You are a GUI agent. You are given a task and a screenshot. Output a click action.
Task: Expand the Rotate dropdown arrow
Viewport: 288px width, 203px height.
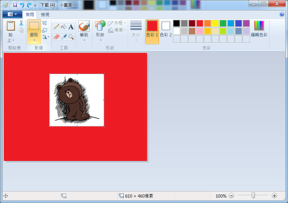point(48,37)
